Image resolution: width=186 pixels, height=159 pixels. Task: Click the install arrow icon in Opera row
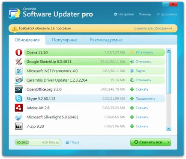[132, 53]
